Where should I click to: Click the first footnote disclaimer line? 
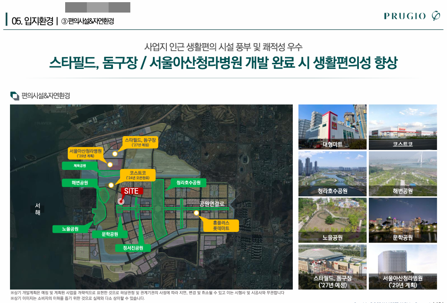[147, 293]
